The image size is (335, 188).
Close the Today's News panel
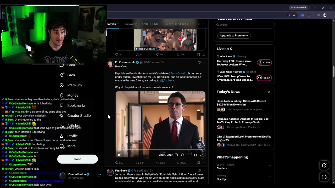click(269, 92)
